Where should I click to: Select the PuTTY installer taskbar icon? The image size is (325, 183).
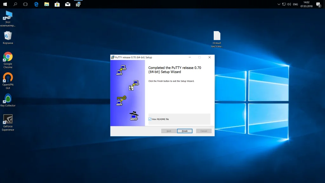click(78, 4)
